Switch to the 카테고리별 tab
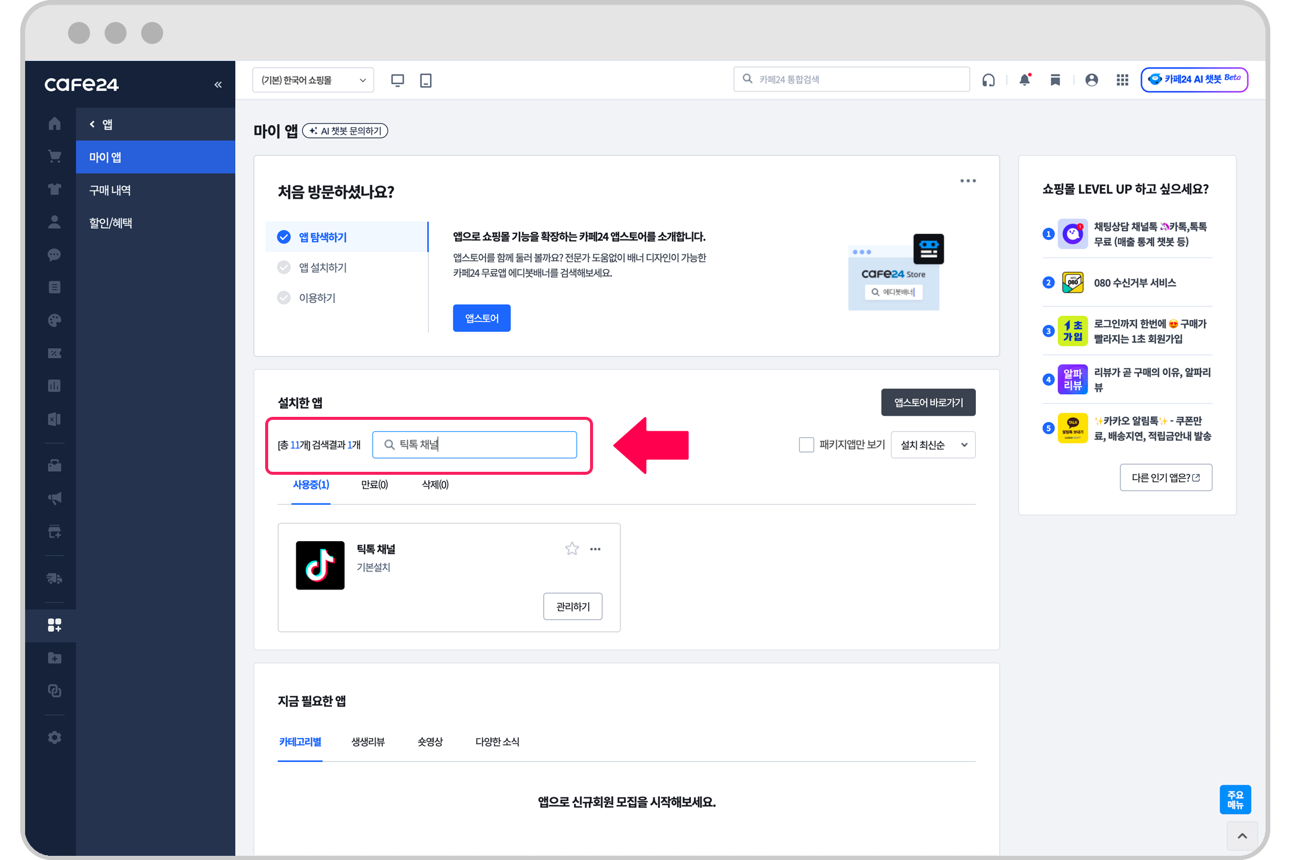The height and width of the screenshot is (860, 1290). 300,741
